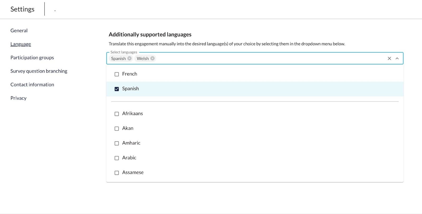This screenshot has height=214, width=422.
Task: Open the Language settings section
Action: [21, 44]
